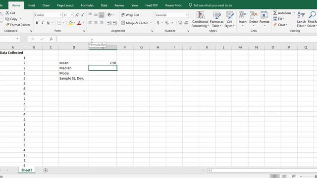The image size is (317, 178).
Task: Decrease font size with smaller A icon
Action: pos(83,15)
